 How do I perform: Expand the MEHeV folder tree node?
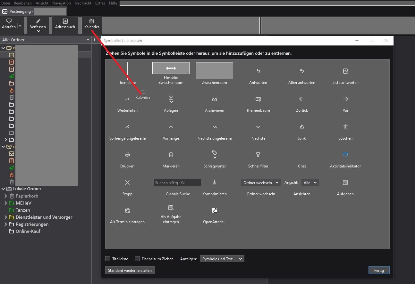point(6,203)
